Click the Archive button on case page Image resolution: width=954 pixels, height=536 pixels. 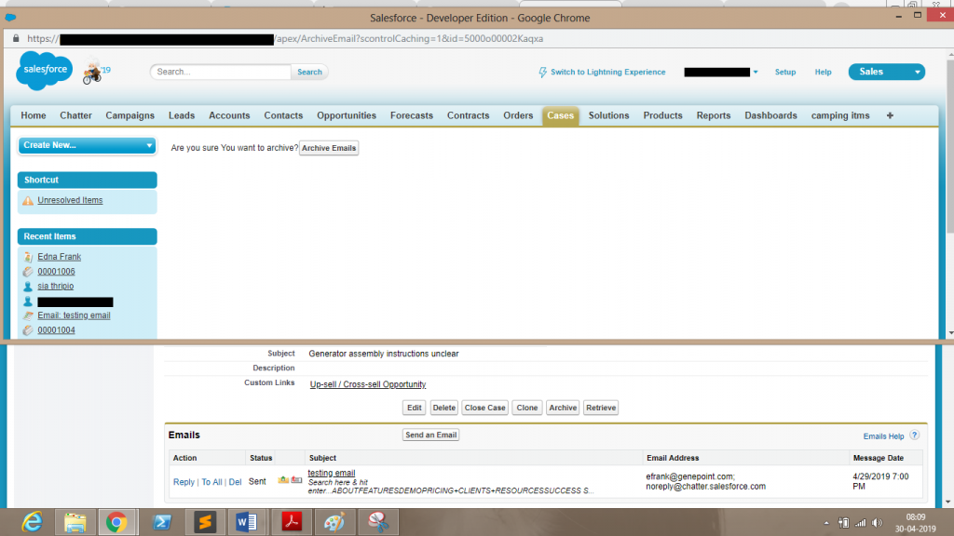pyautogui.click(x=563, y=408)
